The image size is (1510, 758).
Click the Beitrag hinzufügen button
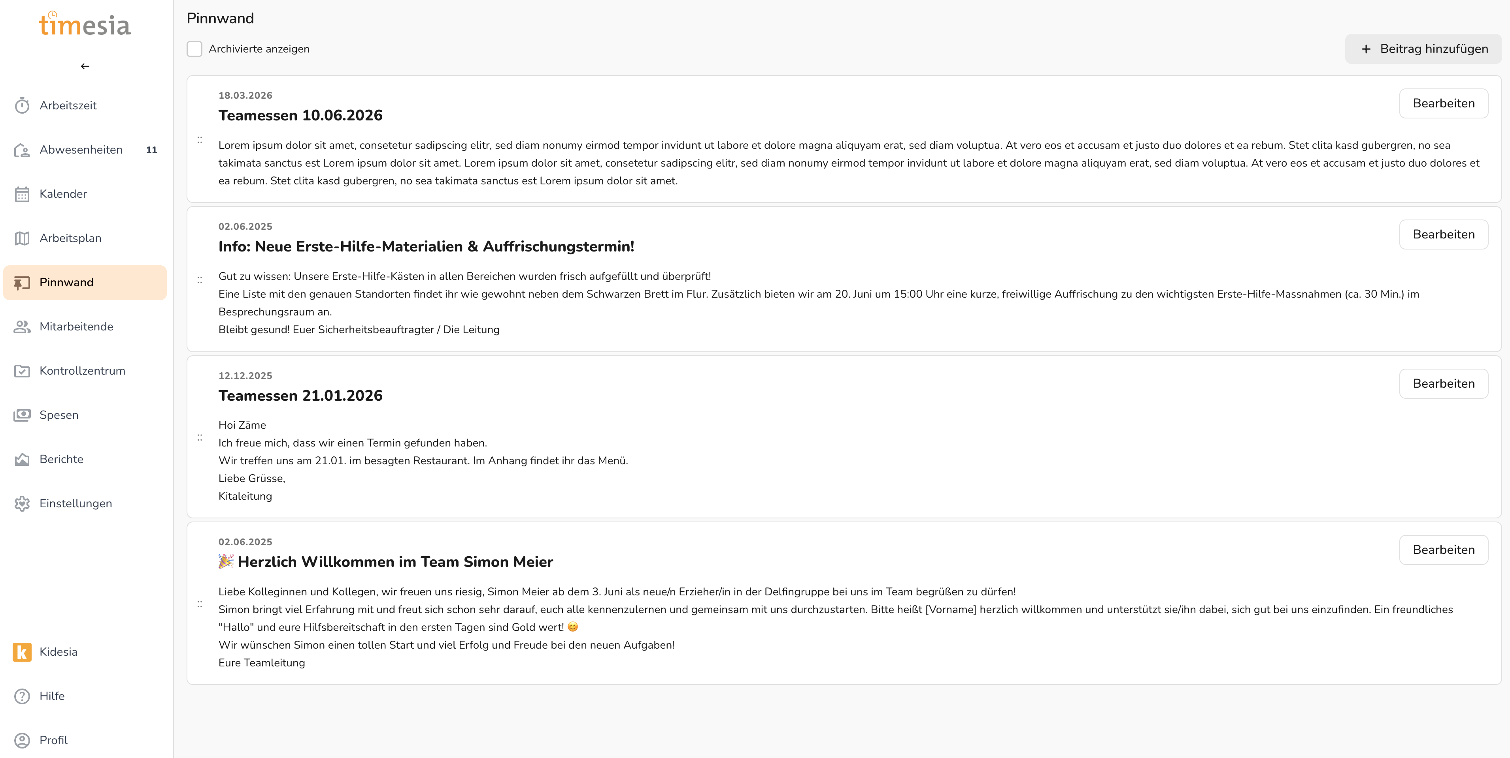1423,49
